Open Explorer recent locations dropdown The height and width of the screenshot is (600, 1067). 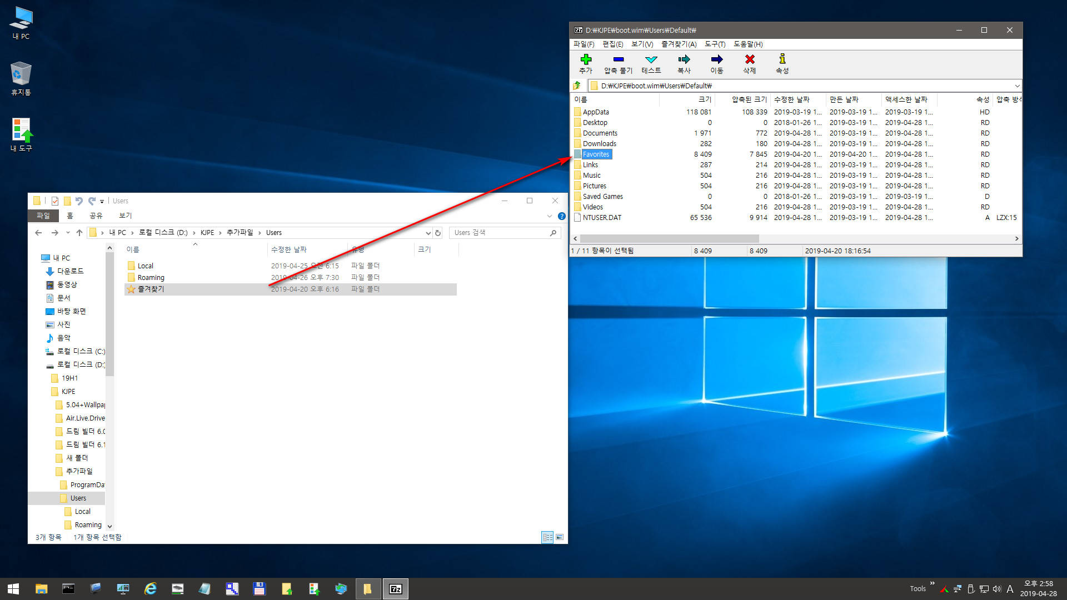pos(68,233)
